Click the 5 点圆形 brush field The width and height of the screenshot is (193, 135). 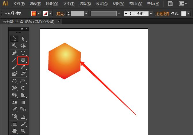tap(136, 13)
